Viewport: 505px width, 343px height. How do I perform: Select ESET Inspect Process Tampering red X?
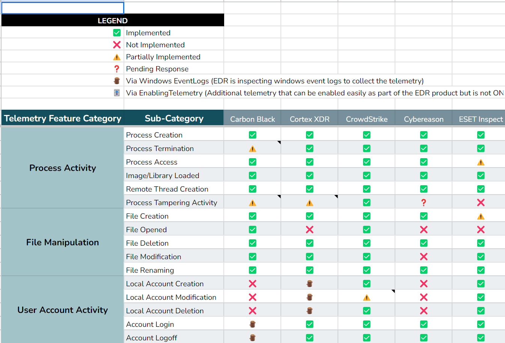[481, 202]
